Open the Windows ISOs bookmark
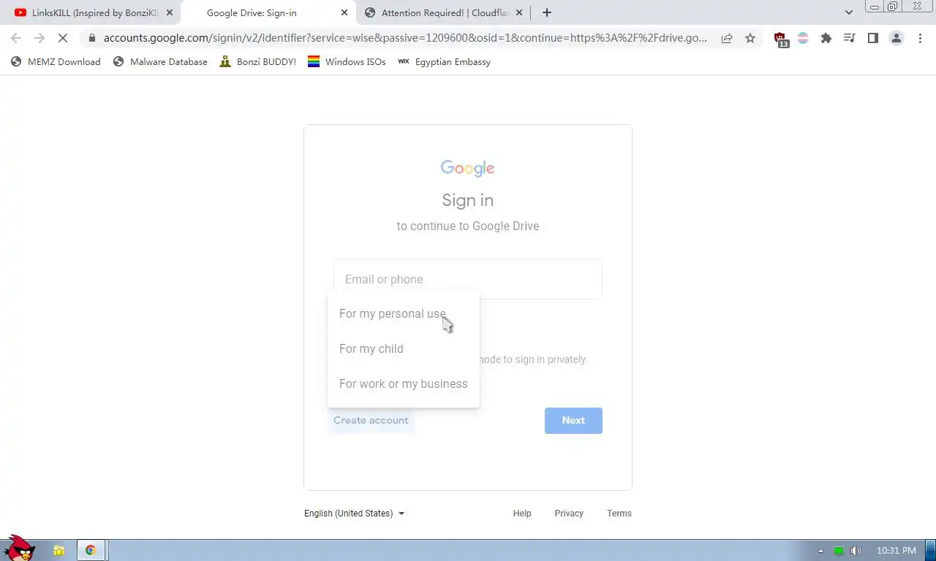Viewport: 936px width, 561px height. pyautogui.click(x=347, y=61)
